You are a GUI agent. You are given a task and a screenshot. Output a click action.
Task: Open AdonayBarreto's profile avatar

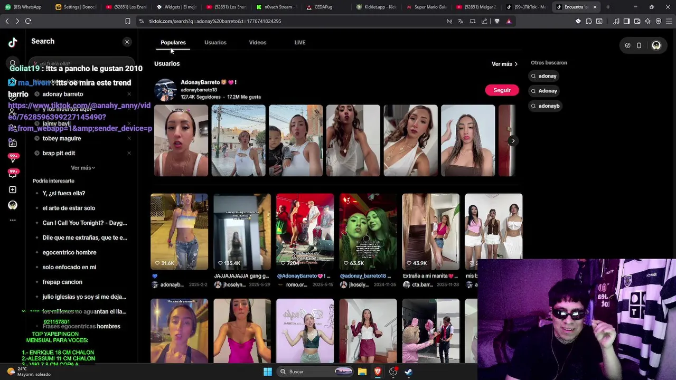165,90
